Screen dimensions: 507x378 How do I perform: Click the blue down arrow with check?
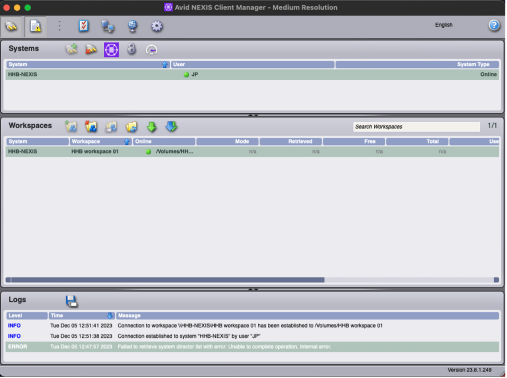171,126
